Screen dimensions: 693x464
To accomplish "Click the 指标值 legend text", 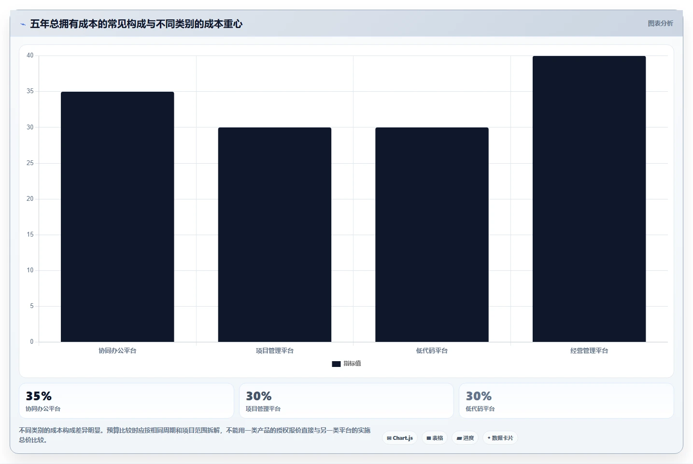I will tap(352, 364).
